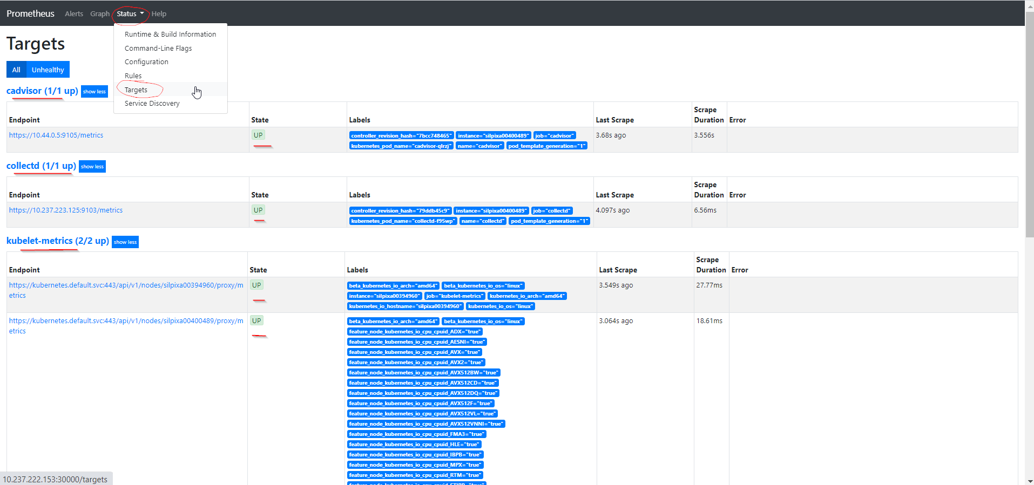Click the Targets page heading
1034x485 pixels.
coord(36,44)
